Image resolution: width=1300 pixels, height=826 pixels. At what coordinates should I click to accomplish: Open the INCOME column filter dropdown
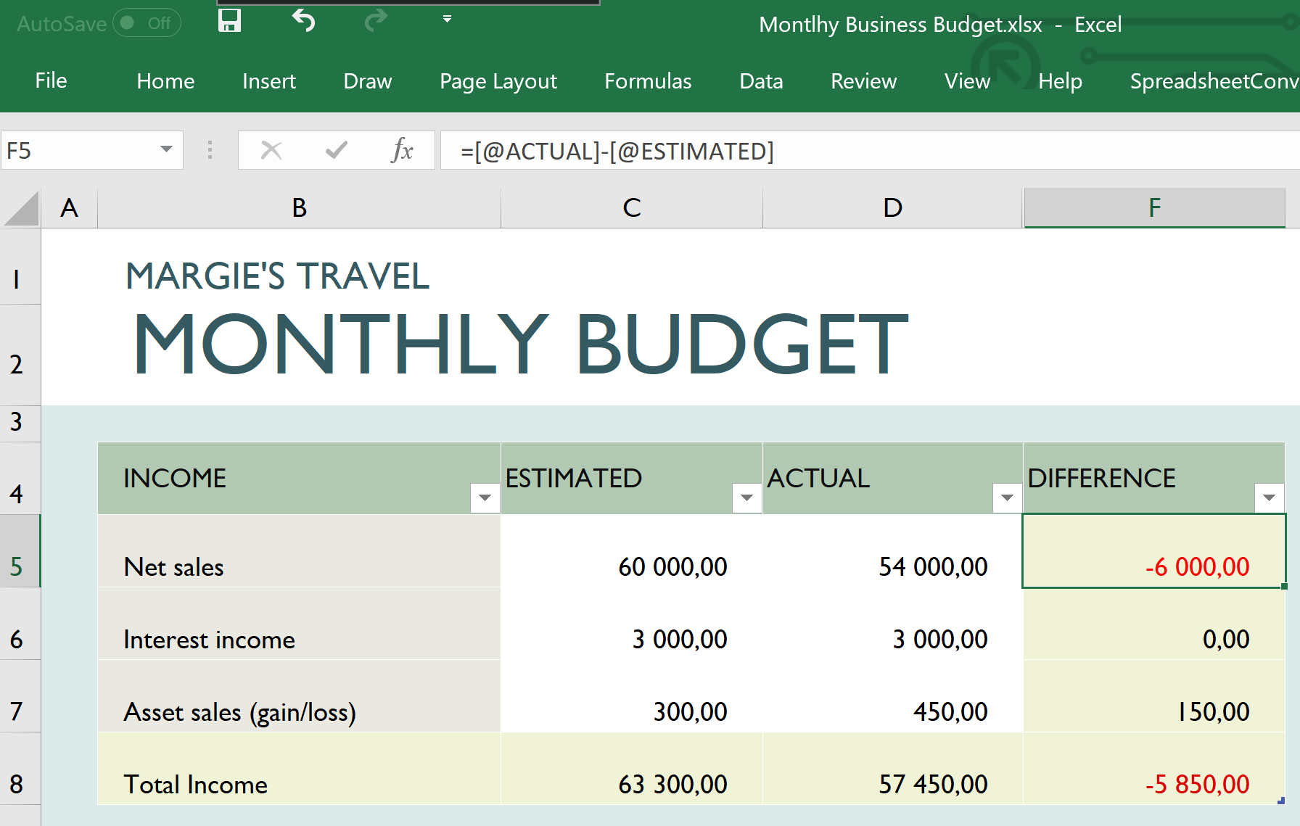[485, 497]
